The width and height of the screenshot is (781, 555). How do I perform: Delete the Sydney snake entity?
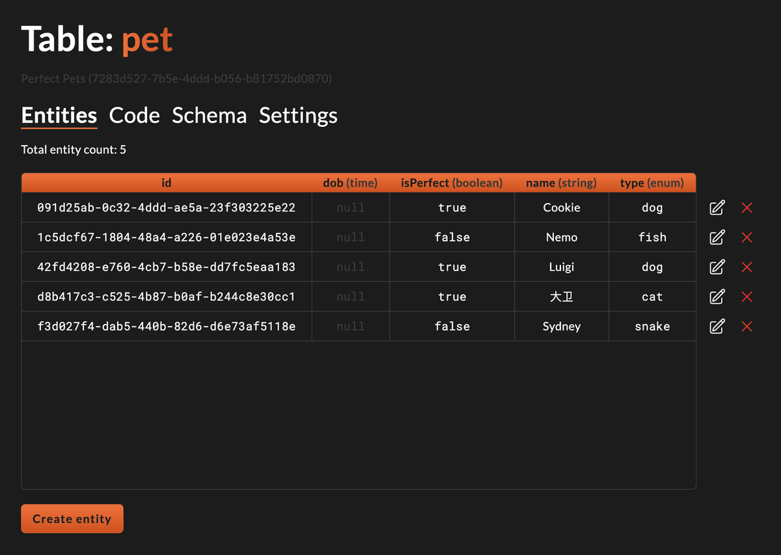point(747,327)
